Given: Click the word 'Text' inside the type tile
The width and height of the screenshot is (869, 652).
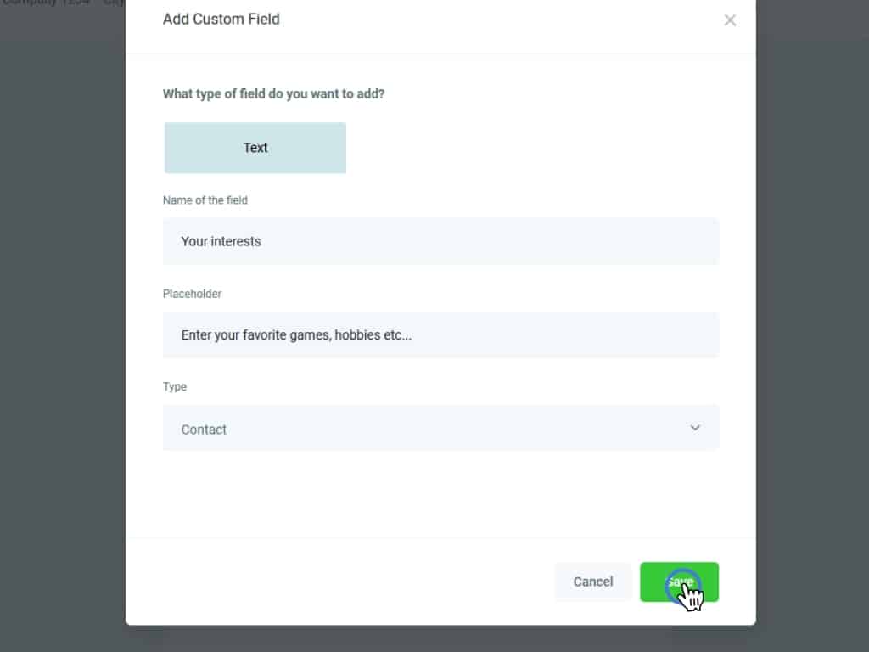Looking at the screenshot, I should 255,148.
